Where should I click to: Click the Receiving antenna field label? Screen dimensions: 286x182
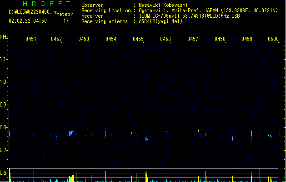tap(105, 21)
